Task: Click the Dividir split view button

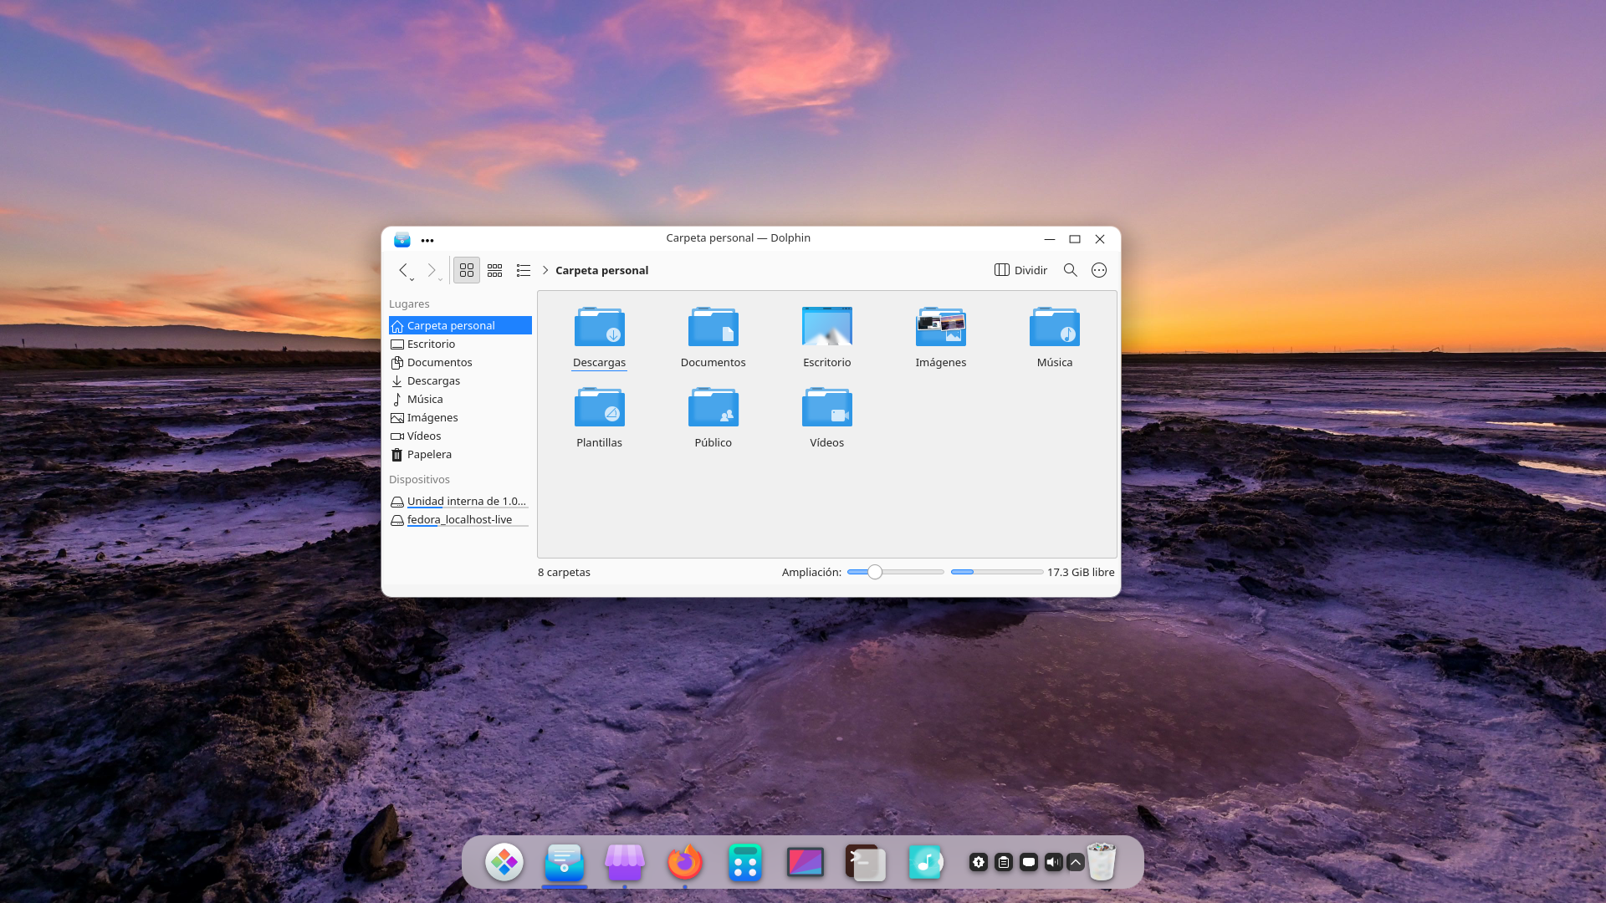Action: tap(1020, 270)
